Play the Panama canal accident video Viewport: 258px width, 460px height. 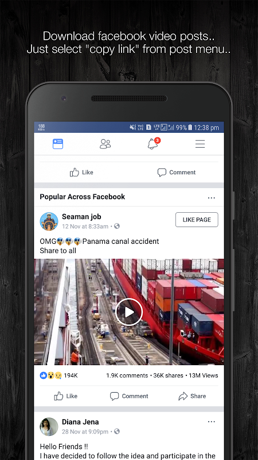pyautogui.click(x=128, y=312)
